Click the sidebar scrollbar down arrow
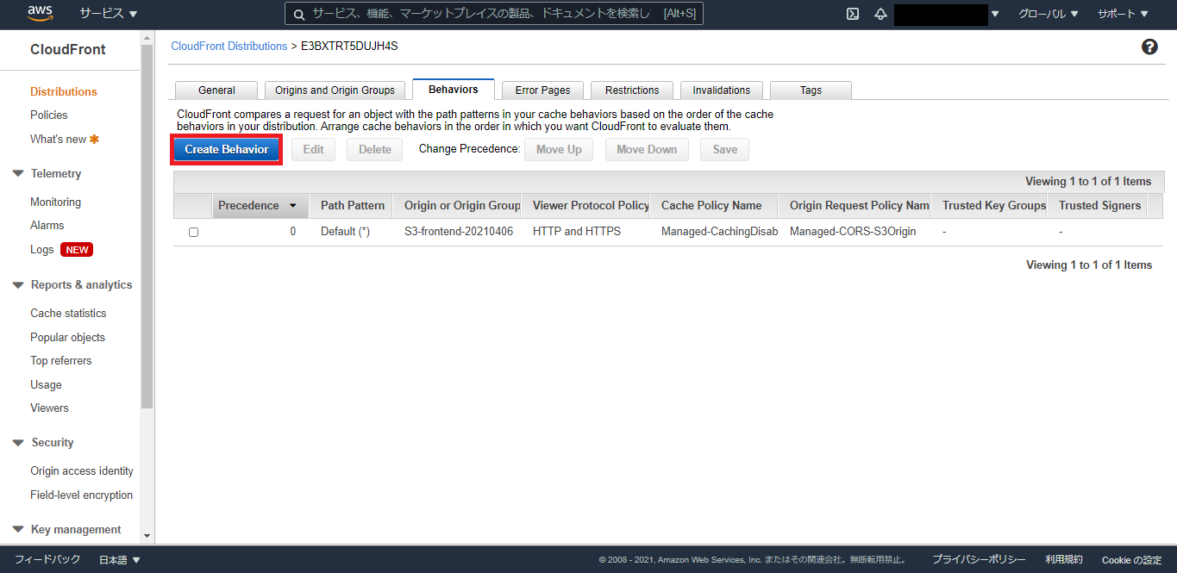The height and width of the screenshot is (573, 1177). [147, 536]
